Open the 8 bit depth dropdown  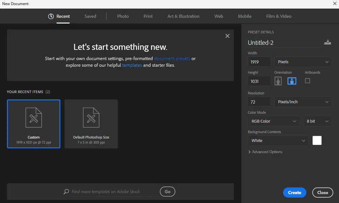coord(318,121)
